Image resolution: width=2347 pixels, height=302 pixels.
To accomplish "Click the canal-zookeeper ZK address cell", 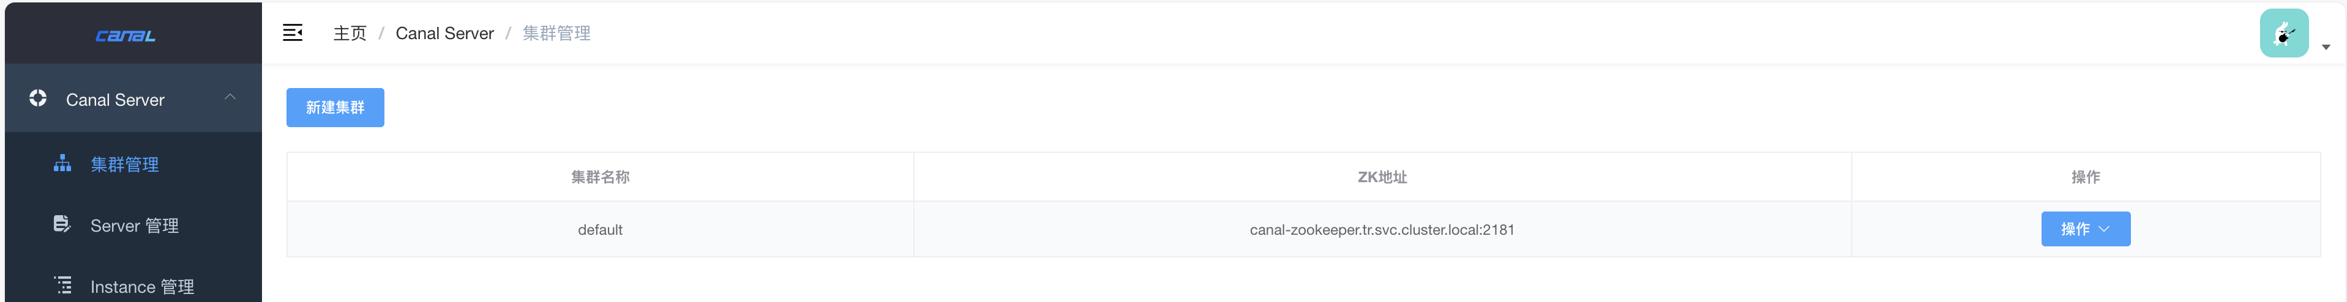I will [x=1381, y=230].
